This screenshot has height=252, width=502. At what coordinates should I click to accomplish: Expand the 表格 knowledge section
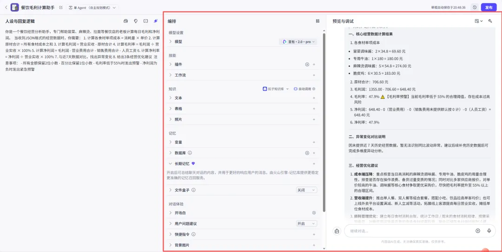171,109
